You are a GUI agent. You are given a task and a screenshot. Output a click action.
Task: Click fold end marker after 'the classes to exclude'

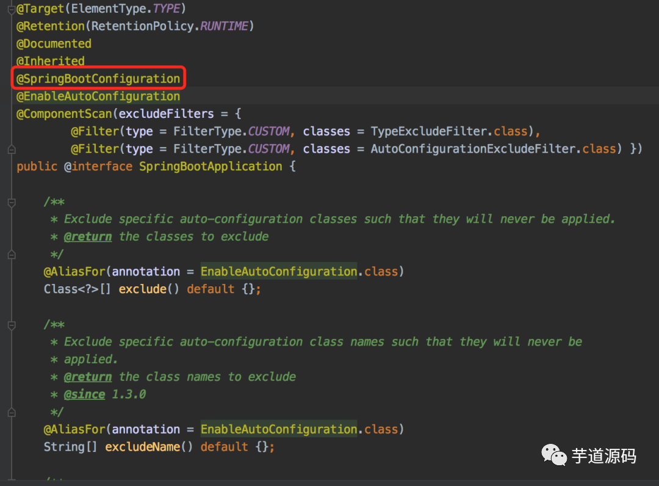tap(12, 255)
